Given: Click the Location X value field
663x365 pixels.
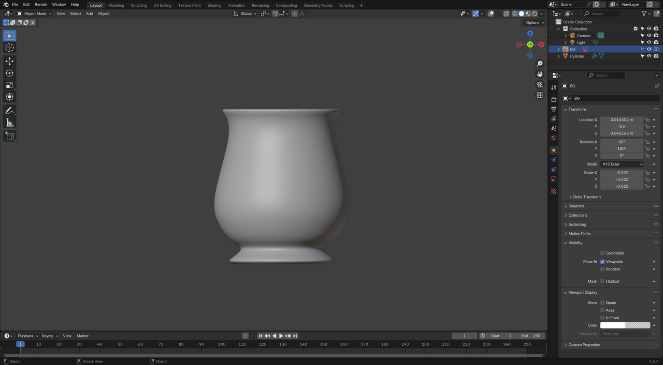Looking at the screenshot, I should (622, 120).
